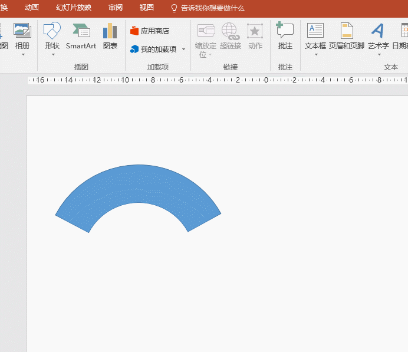Go to the 审阅 tab

click(x=116, y=8)
